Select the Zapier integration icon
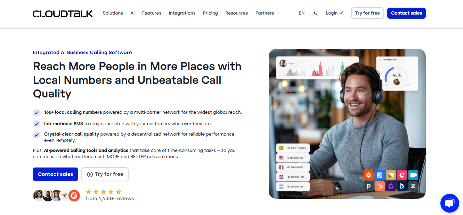Image resolution: width=463 pixels, height=215 pixels. coord(368,175)
